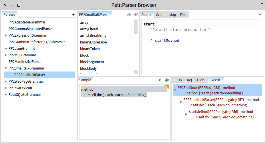
Task: Expand startMethod[PP2Delegate] execution node
Action: (x=186, y=114)
